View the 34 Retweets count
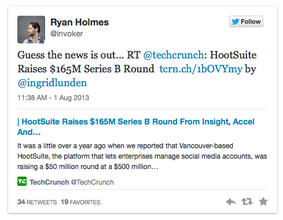 pos(37,202)
